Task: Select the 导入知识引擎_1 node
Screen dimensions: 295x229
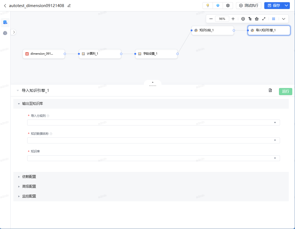Action: 269,30
